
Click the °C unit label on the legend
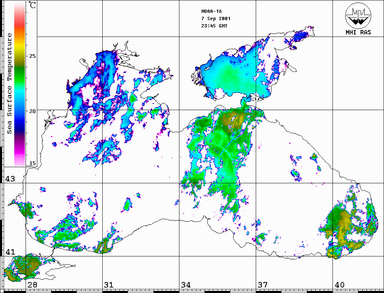pyautogui.click(x=32, y=5)
